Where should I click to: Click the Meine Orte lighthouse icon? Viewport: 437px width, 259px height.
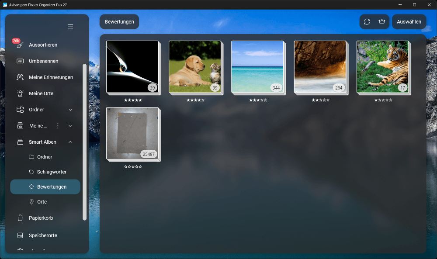[20, 93]
